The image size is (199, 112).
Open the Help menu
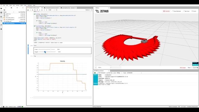pos(34,5)
